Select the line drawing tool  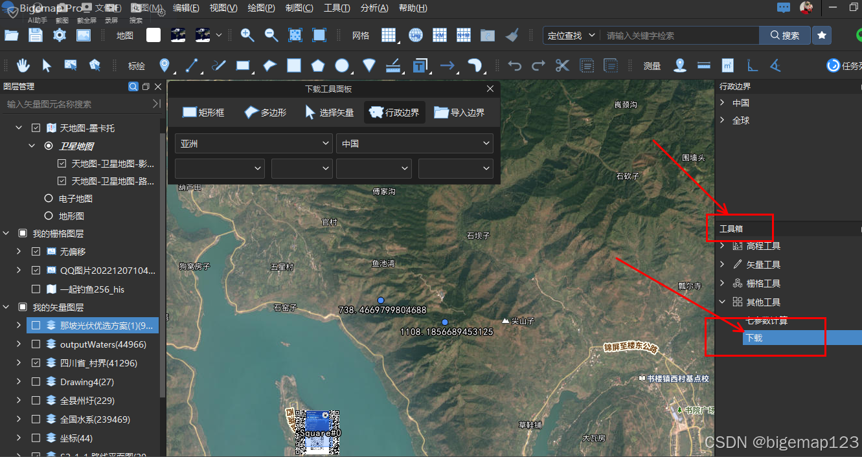(x=192, y=65)
